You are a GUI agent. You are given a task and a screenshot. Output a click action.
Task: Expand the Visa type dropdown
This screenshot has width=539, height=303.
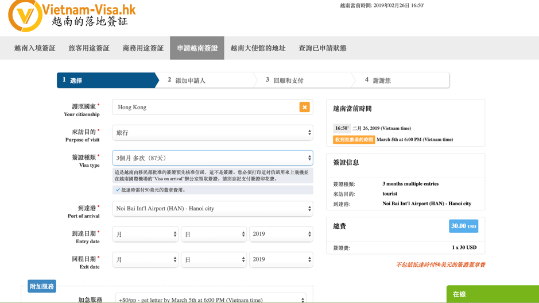[x=212, y=158]
